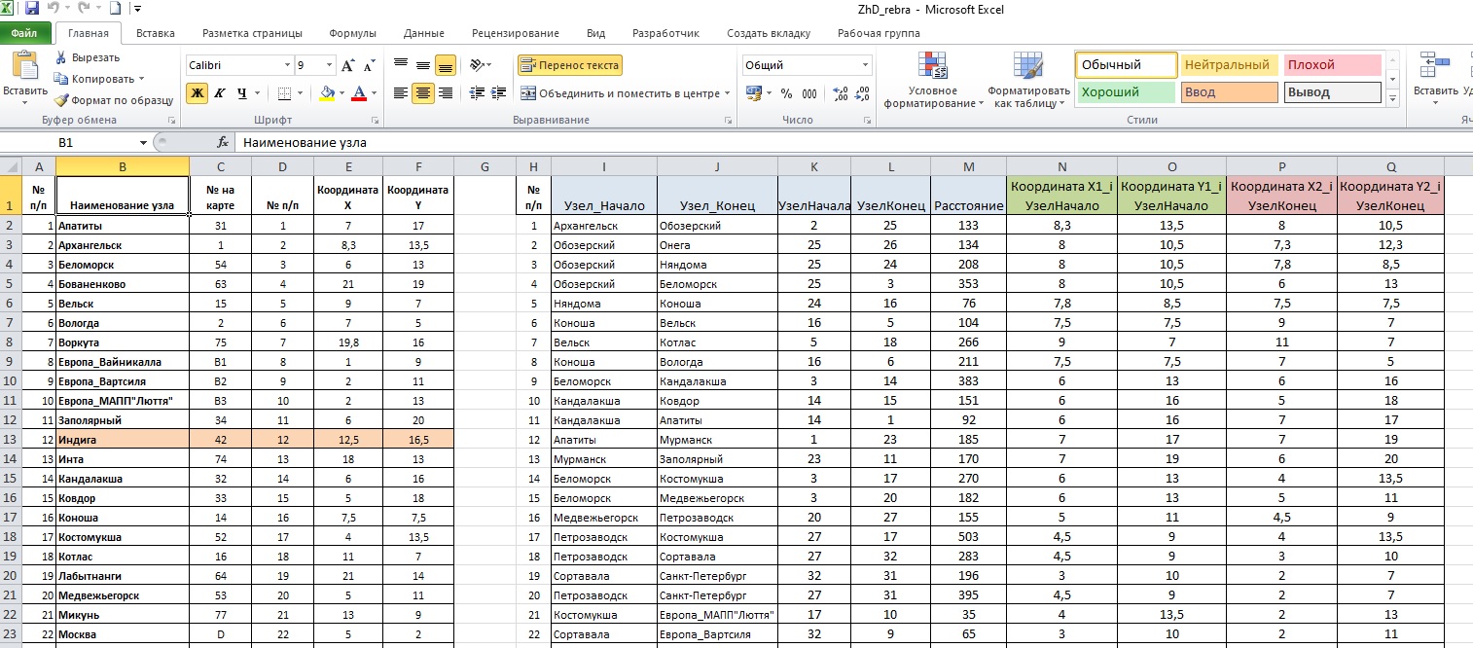Select the Индига cell in column B
The width and height of the screenshot is (1473, 648).
[x=123, y=440]
